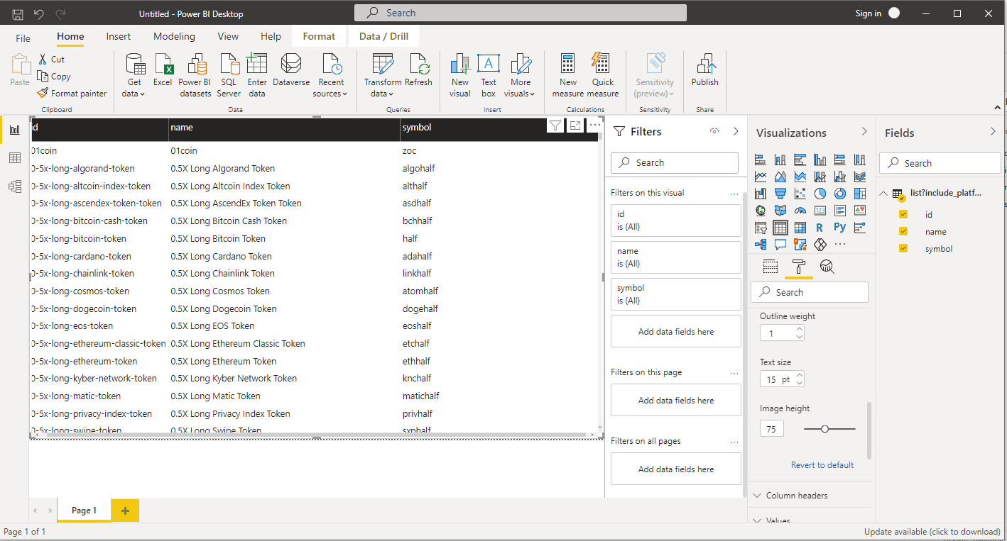
Task: Adjust the Image height slider
Action: 824,429
